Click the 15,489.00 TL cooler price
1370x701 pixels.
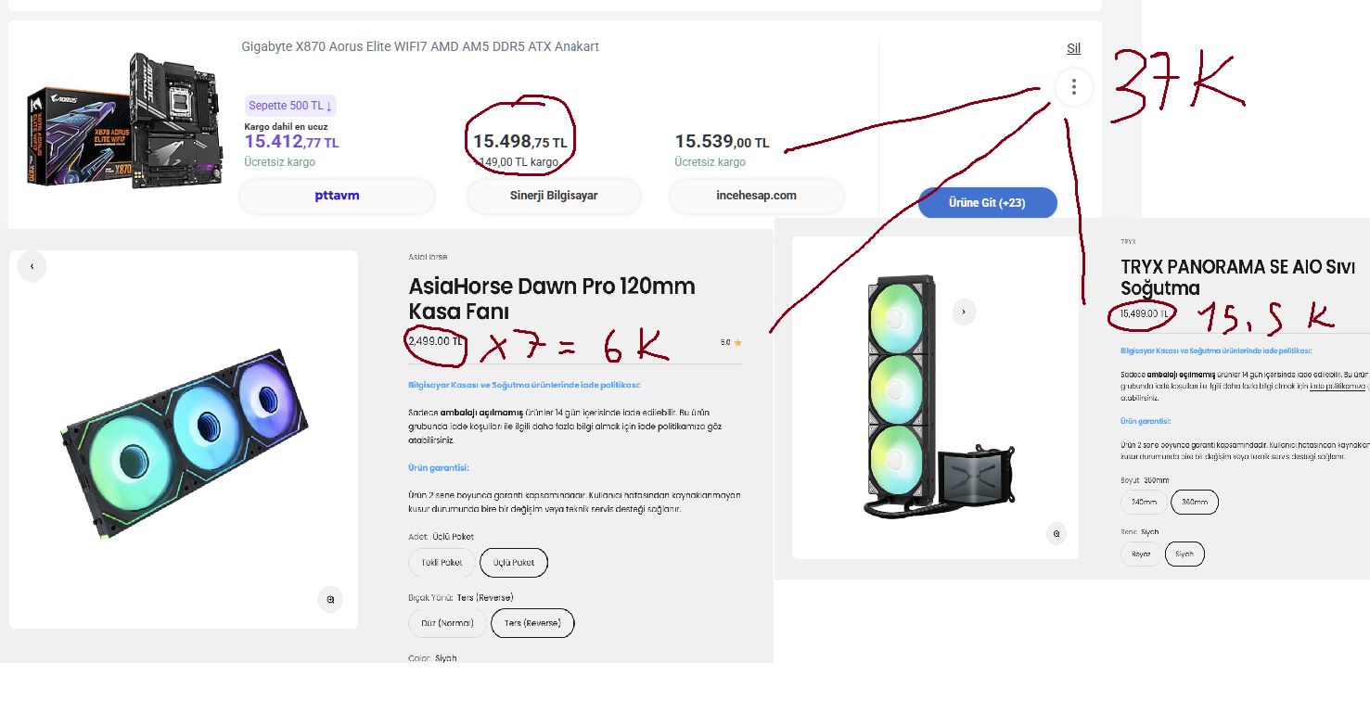[x=1144, y=313]
